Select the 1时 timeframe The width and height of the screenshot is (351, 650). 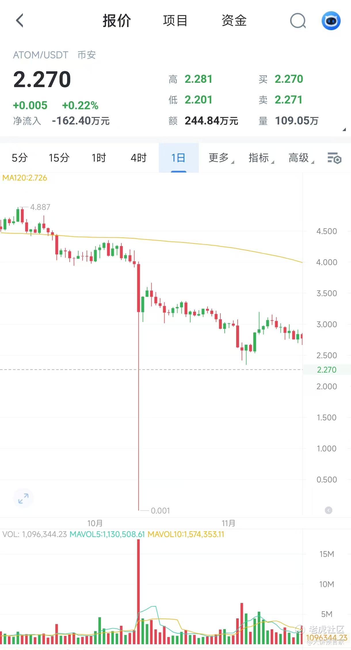[x=99, y=158]
